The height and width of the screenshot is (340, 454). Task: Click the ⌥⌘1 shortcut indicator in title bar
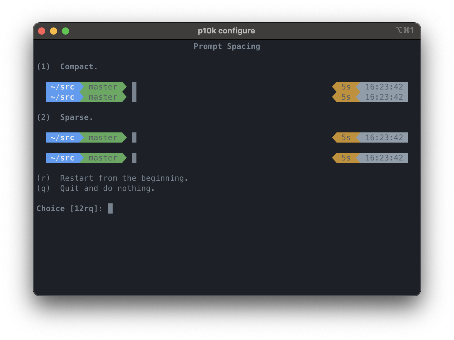(405, 30)
